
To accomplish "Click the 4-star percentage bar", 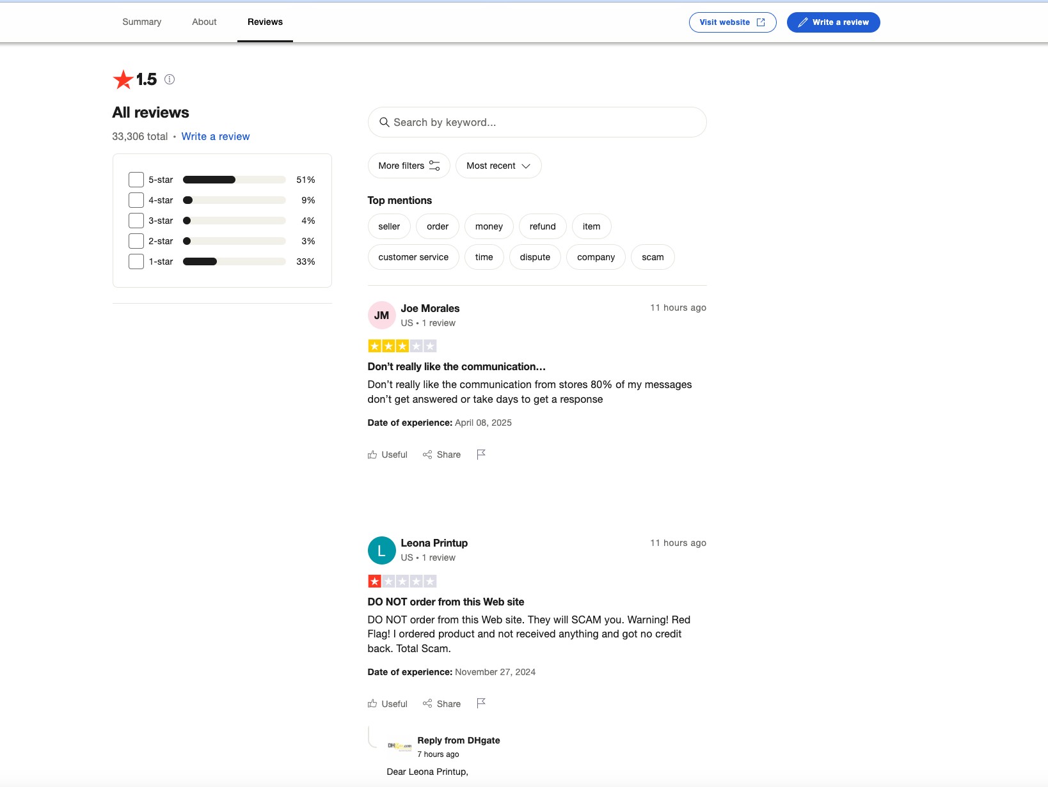I will [234, 200].
